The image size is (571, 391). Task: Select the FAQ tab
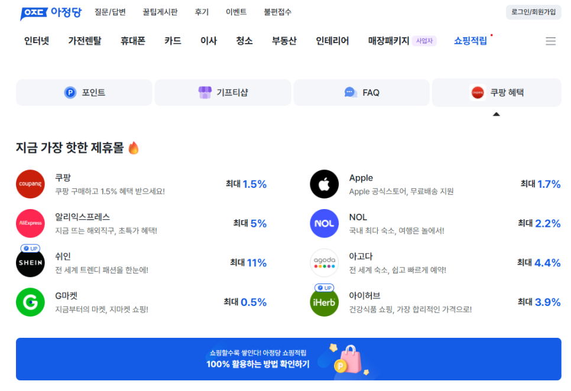click(x=362, y=93)
